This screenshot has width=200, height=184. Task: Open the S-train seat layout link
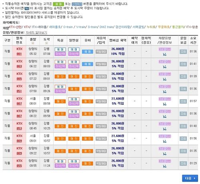point(92,27)
